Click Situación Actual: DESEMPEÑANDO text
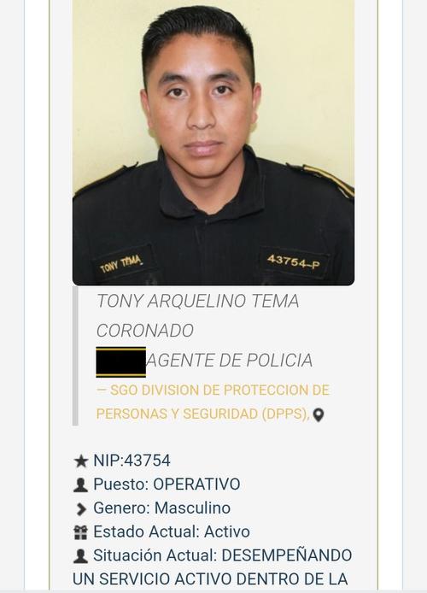Viewport: 427px width, 593px height. 223,555
